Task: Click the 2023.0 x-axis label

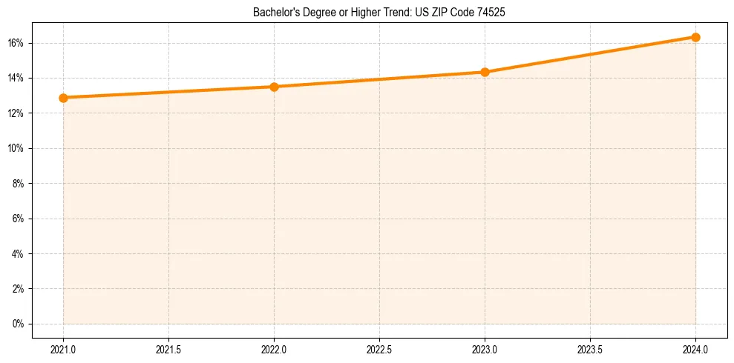Action: 485,349
